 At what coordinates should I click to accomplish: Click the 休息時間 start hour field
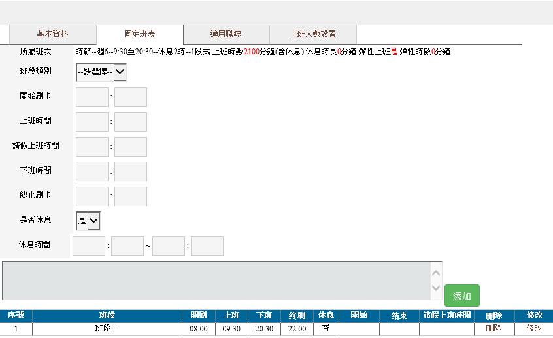pos(89,246)
